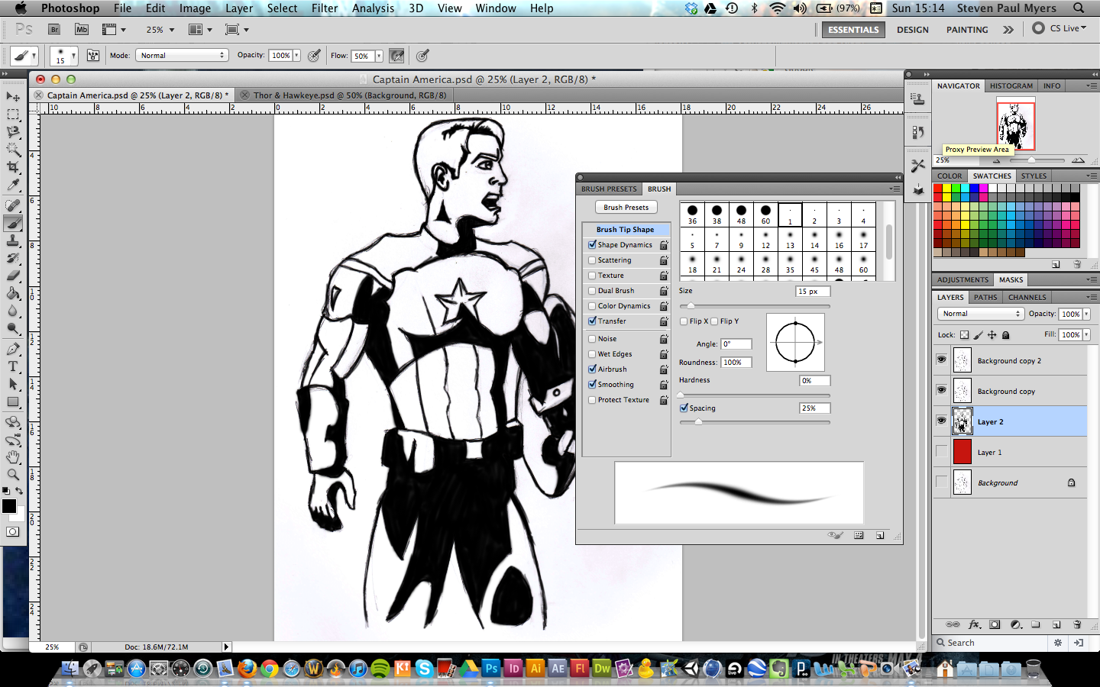The width and height of the screenshot is (1100, 687).
Task: Toggle the brush panel icon in options bar
Action: click(x=93, y=56)
